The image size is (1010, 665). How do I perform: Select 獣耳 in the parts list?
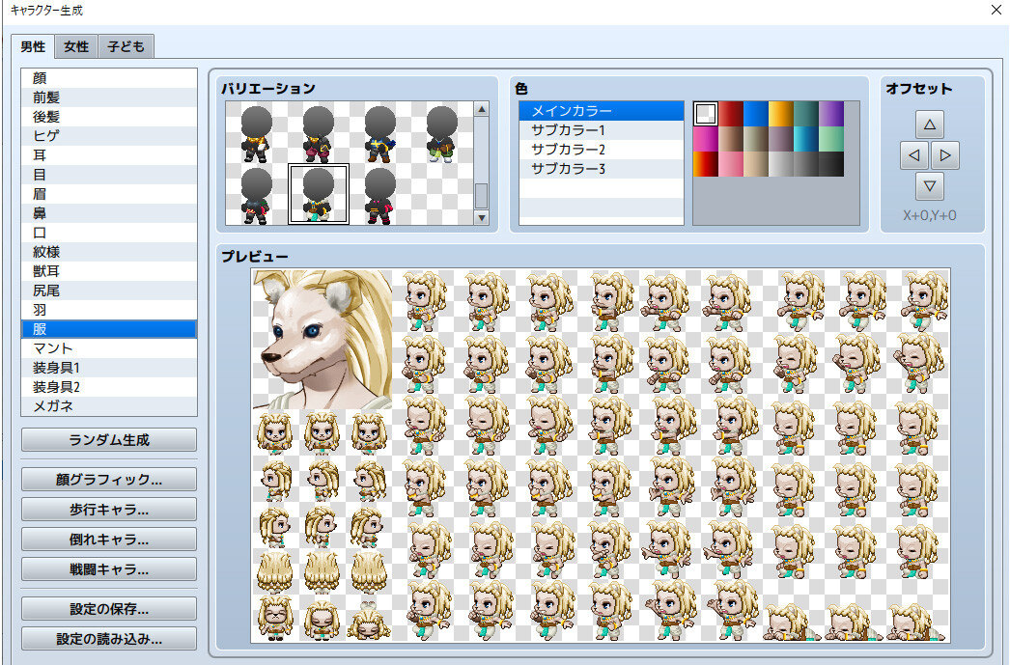(45, 270)
